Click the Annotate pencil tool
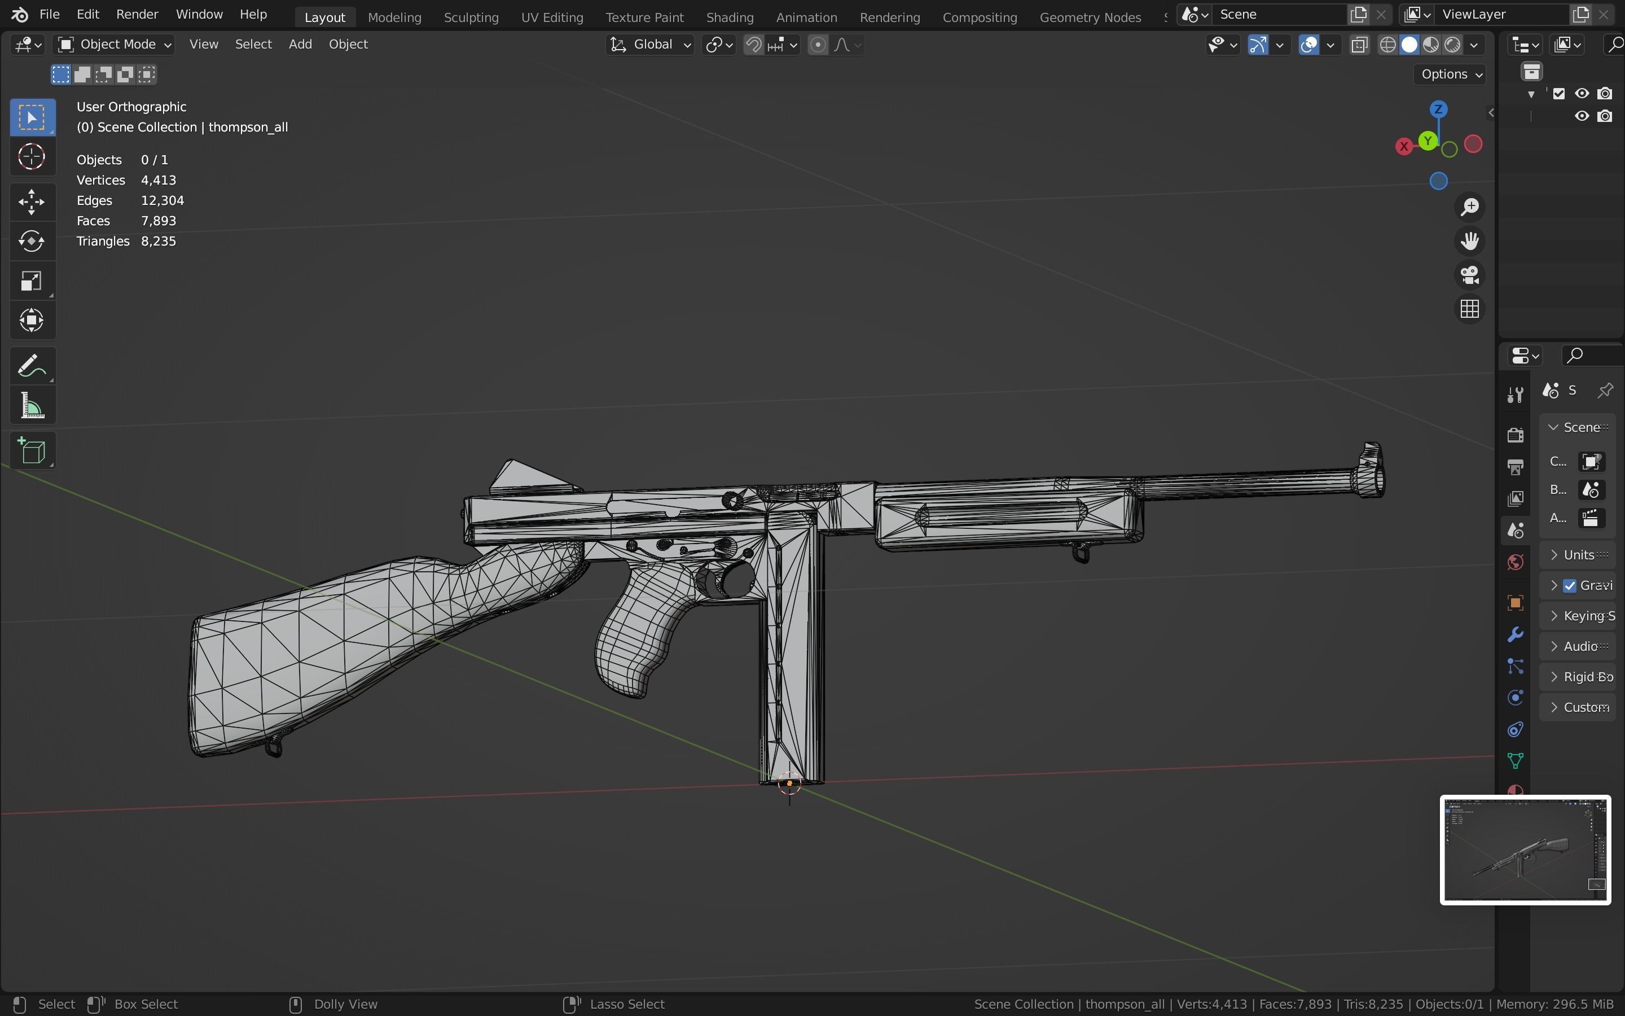The width and height of the screenshot is (1625, 1016). click(32, 367)
